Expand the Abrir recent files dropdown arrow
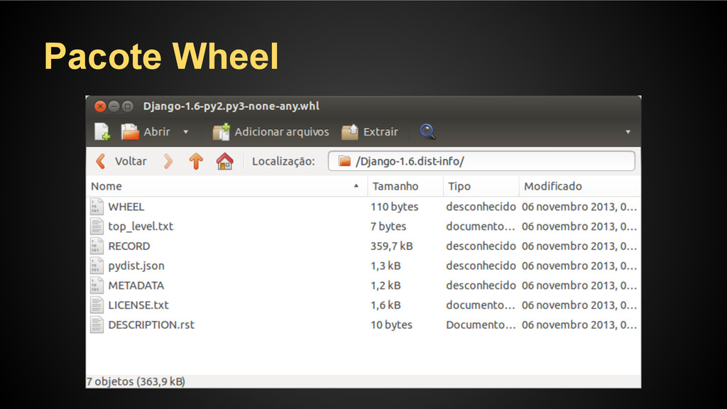This screenshot has width=727, height=409. 186,132
